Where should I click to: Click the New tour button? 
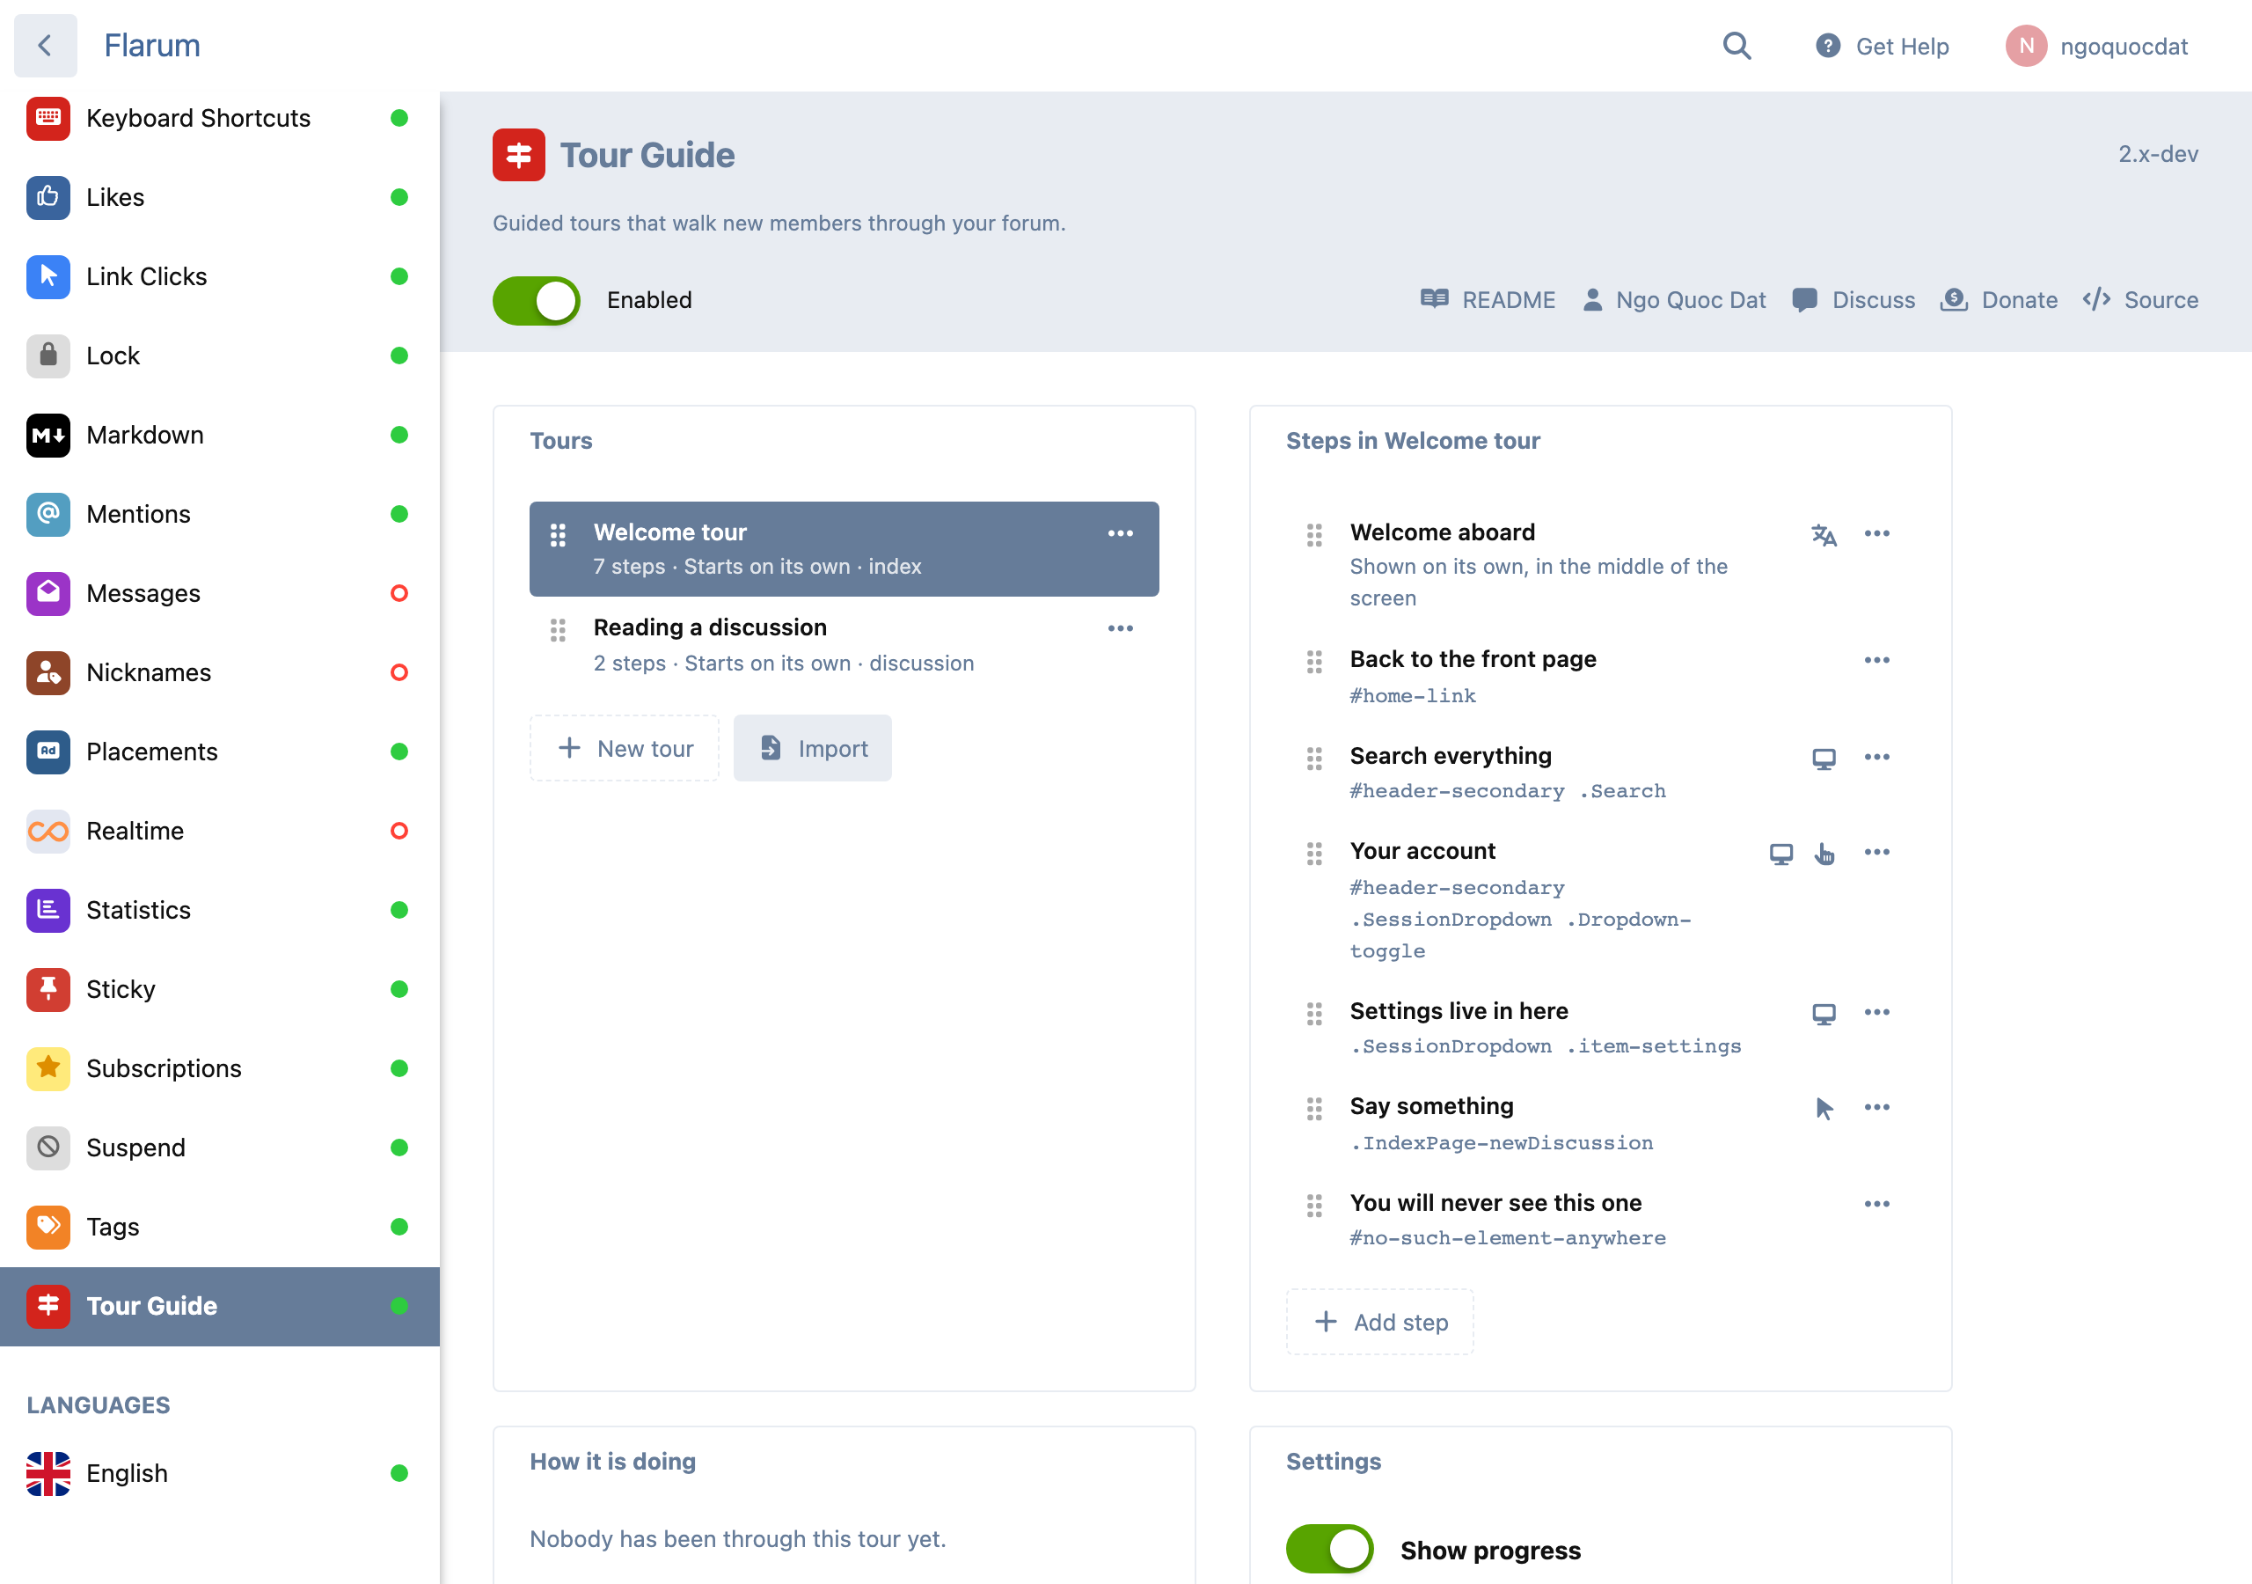(625, 748)
